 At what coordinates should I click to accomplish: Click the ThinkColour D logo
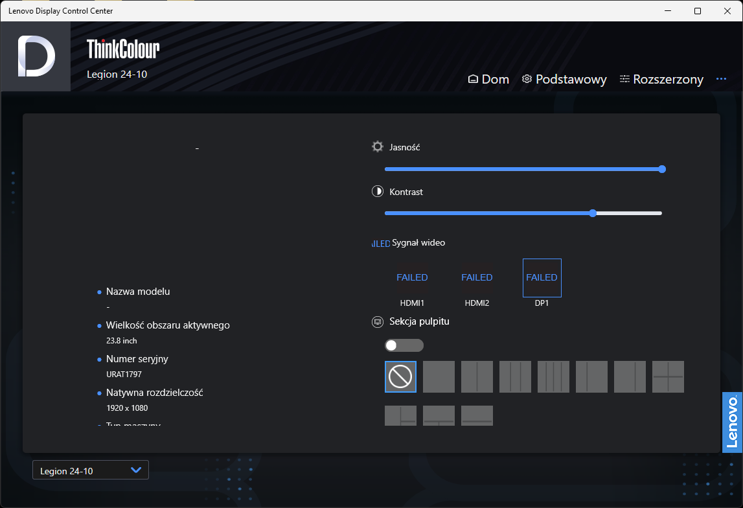click(x=36, y=56)
